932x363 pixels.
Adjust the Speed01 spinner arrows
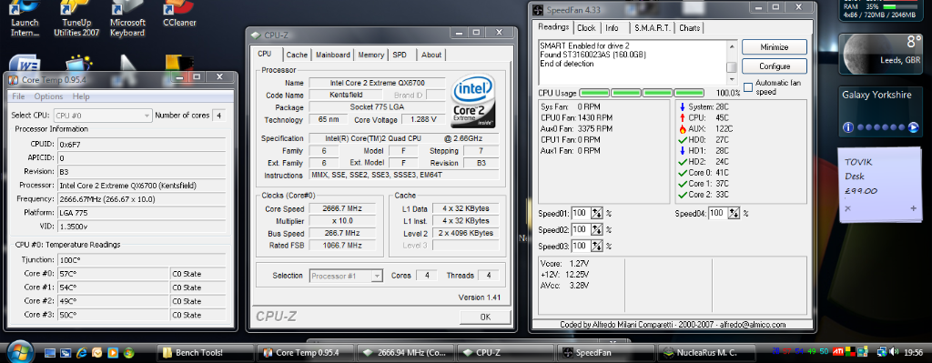(597, 213)
